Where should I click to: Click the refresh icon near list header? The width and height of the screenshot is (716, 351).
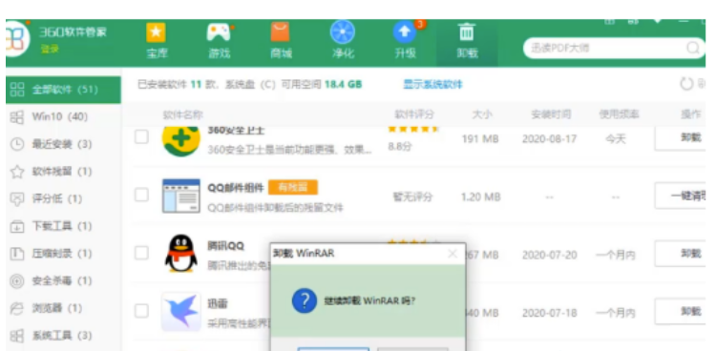point(686,84)
